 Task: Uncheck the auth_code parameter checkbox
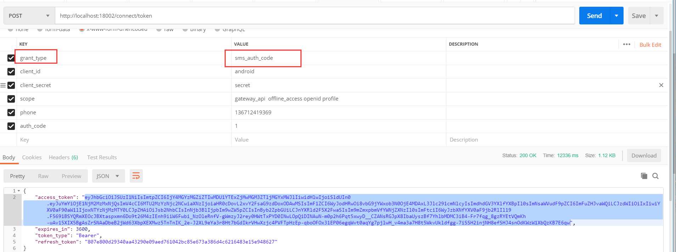11,126
